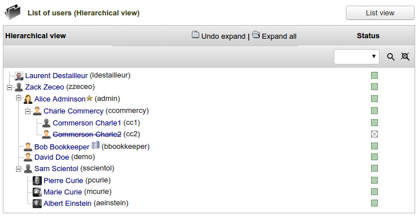Click the search magnifier icon
Screen dimensions: 418x219
391,56
